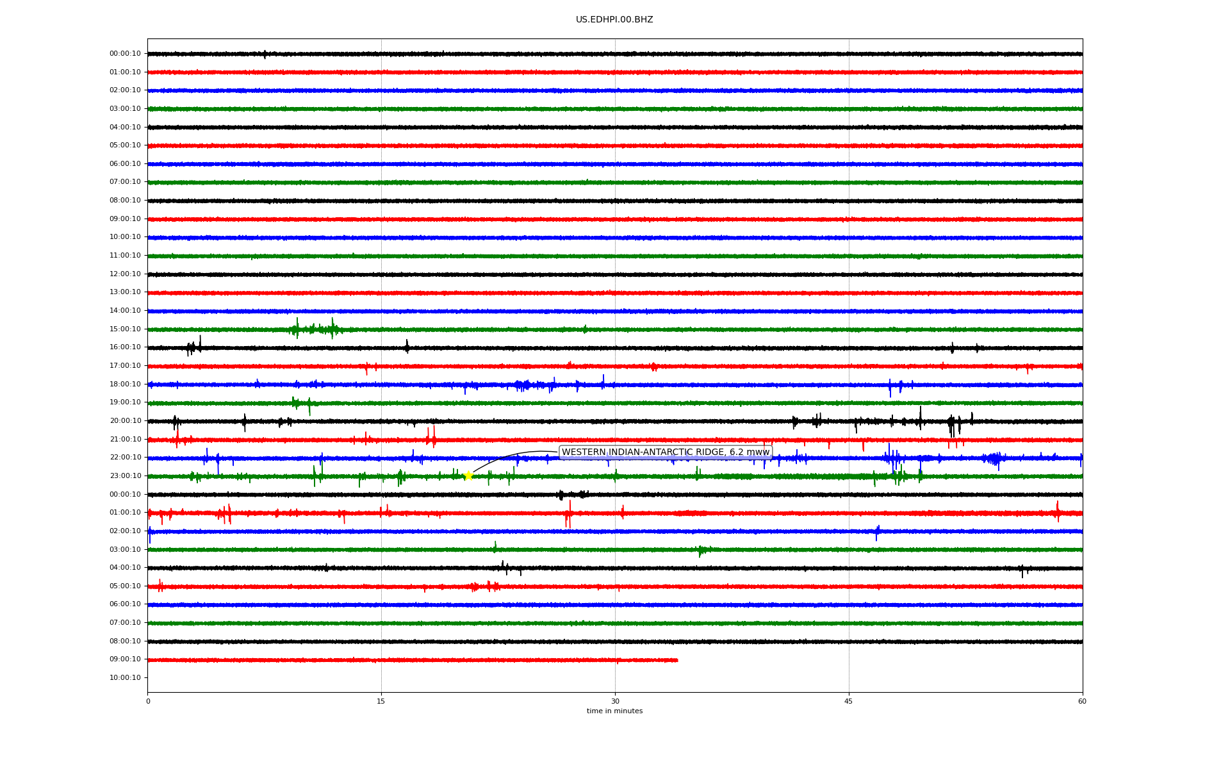Click the 17:00:10 trace time label
The height and width of the screenshot is (769, 1230).
coord(125,366)
